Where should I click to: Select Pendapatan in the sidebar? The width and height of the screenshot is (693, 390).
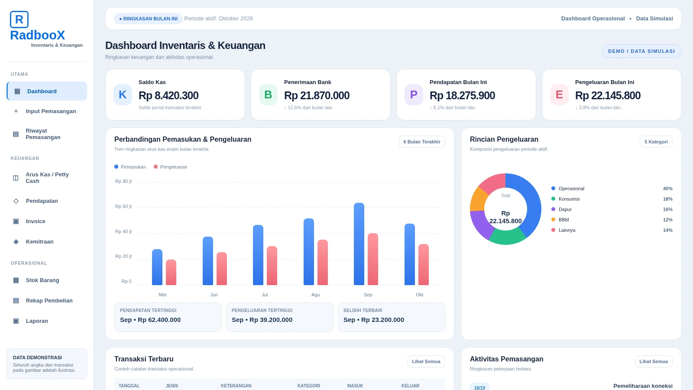click(x=47, y=201)
